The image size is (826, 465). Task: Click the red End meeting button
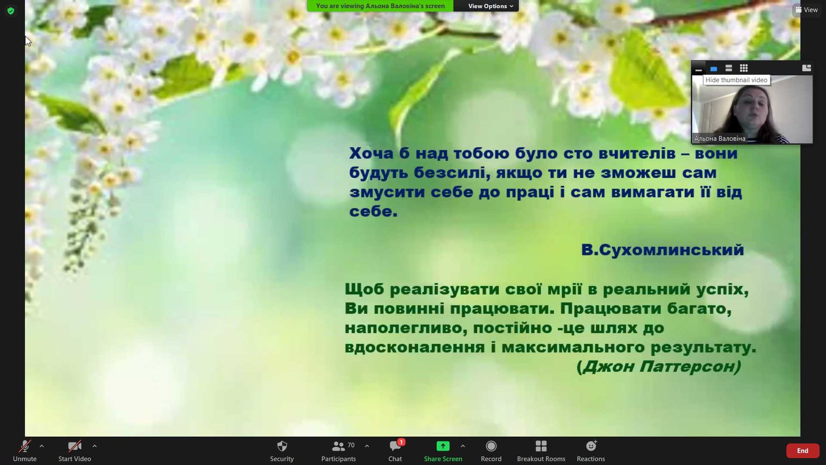802,451
